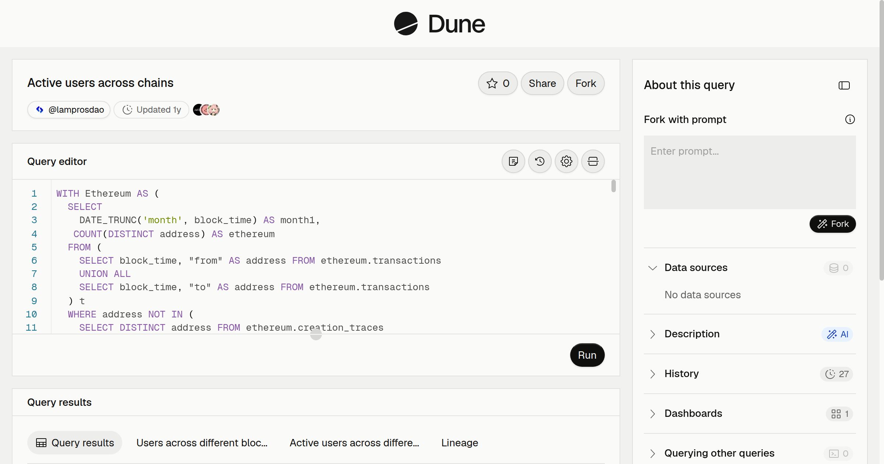This screenshot has width=884, height=464.
Task: Click the black Fork button under prompt
Action: click(832, 224)
